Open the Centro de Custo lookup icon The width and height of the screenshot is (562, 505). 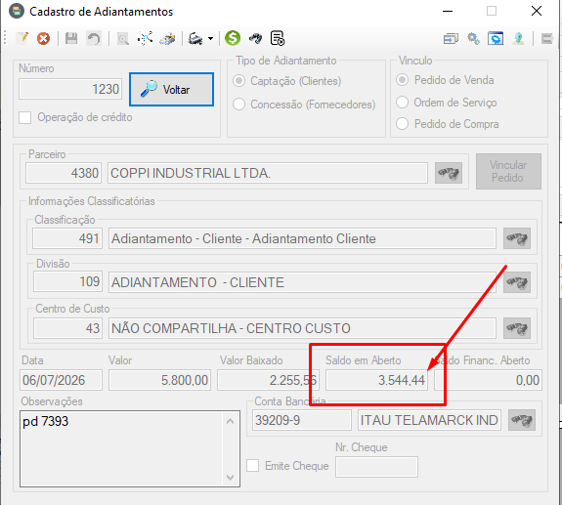(x=517, y=328)
